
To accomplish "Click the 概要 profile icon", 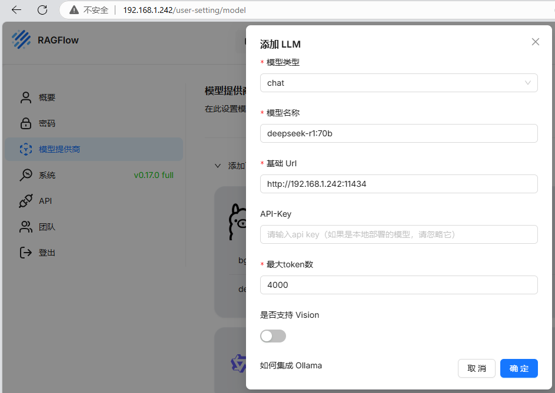I will coord(25,98).
